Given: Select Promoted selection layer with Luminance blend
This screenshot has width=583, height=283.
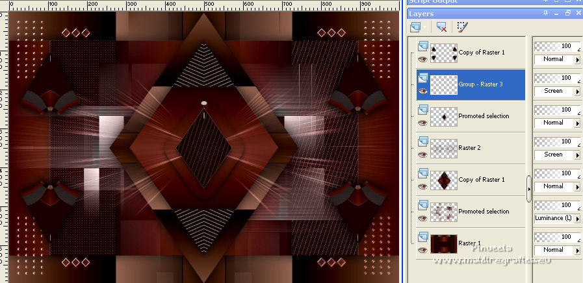Looking at the screenshot, I should [471, 212].
